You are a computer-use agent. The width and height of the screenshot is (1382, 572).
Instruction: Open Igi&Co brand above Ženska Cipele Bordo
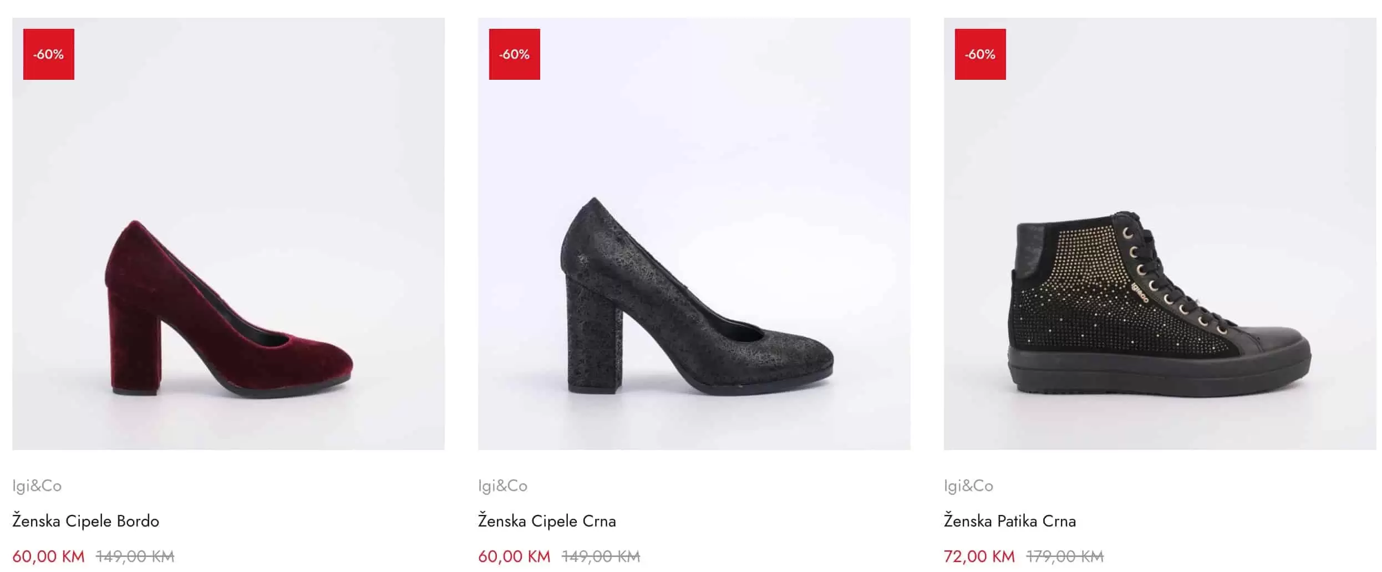point(37,486)
